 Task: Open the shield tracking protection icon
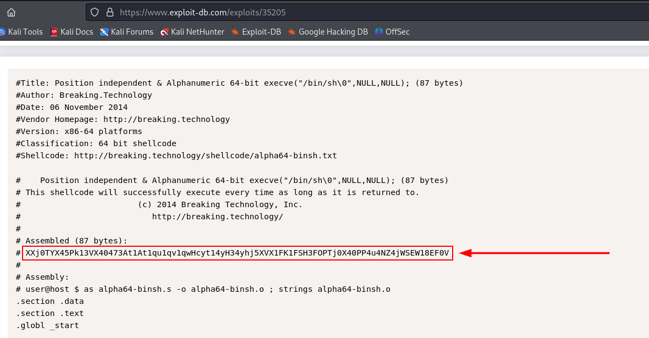[x=95, y=13]
